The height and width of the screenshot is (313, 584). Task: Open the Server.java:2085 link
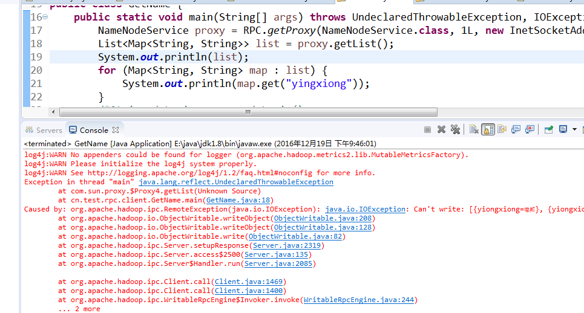278,263
